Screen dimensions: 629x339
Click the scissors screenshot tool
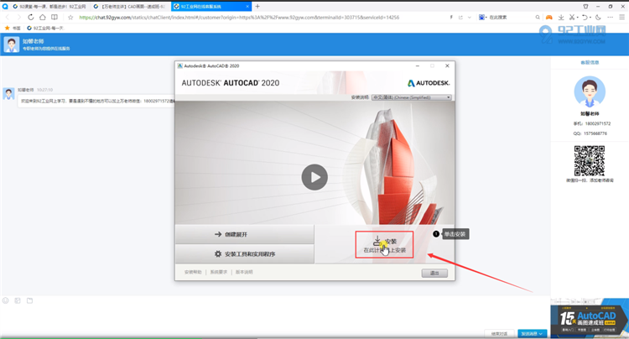572,18
